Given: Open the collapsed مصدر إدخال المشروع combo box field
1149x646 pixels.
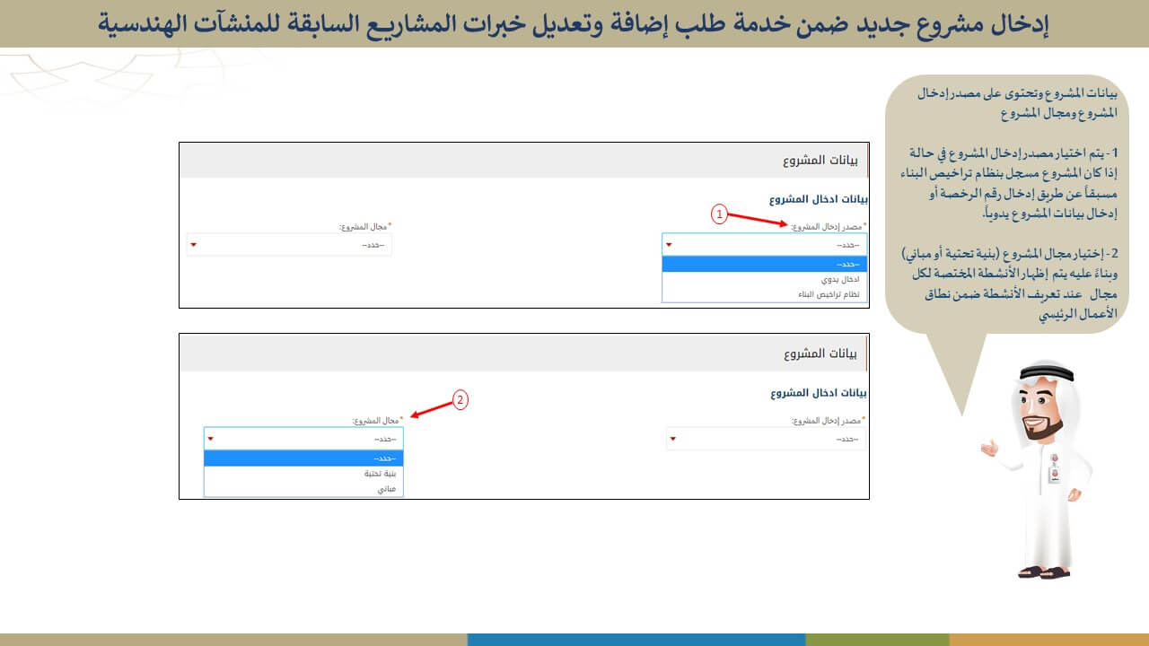Looking at the screenshot, I should tap(766, 439).
